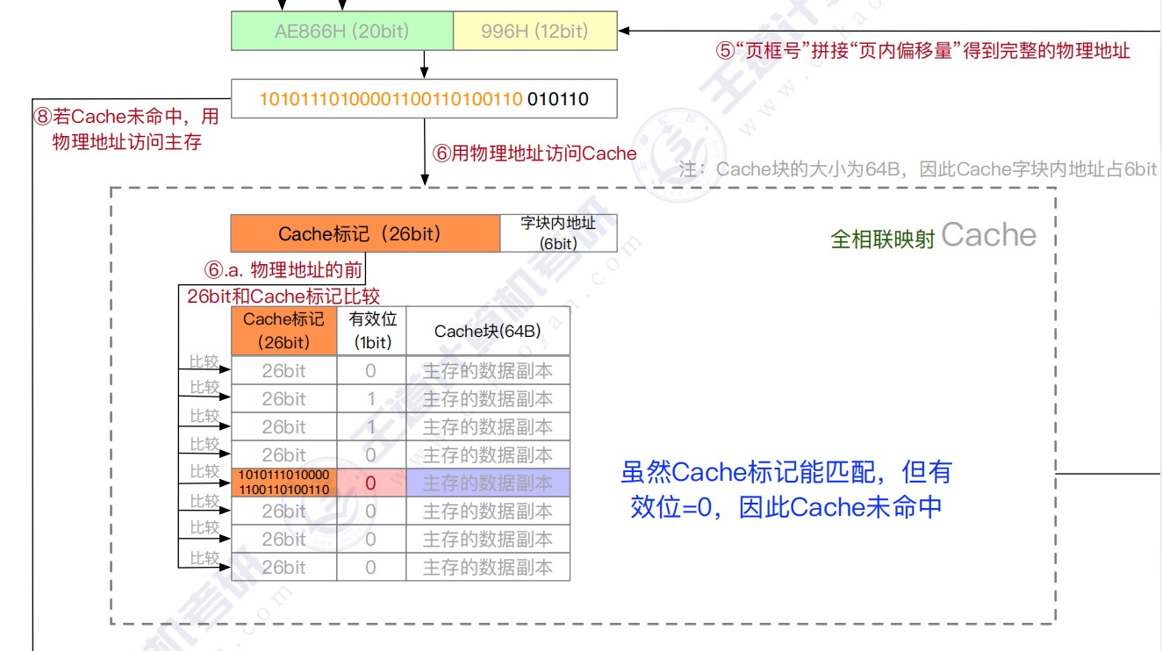Click the 比较 label beside the last row

204,558
